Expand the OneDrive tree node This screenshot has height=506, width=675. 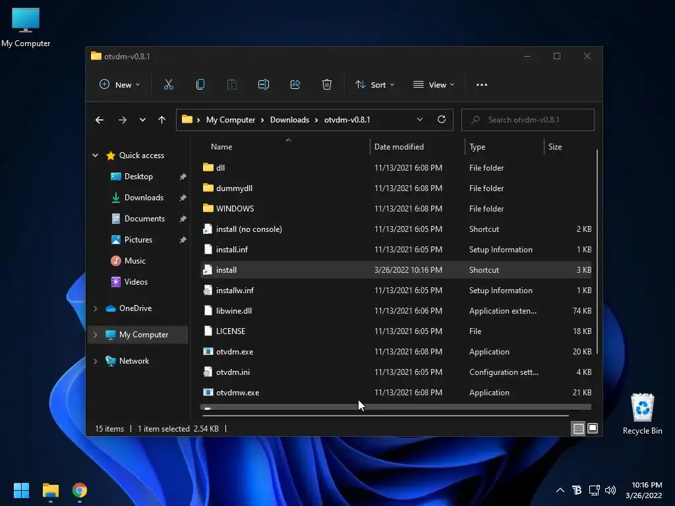click(x=95, y=308)
